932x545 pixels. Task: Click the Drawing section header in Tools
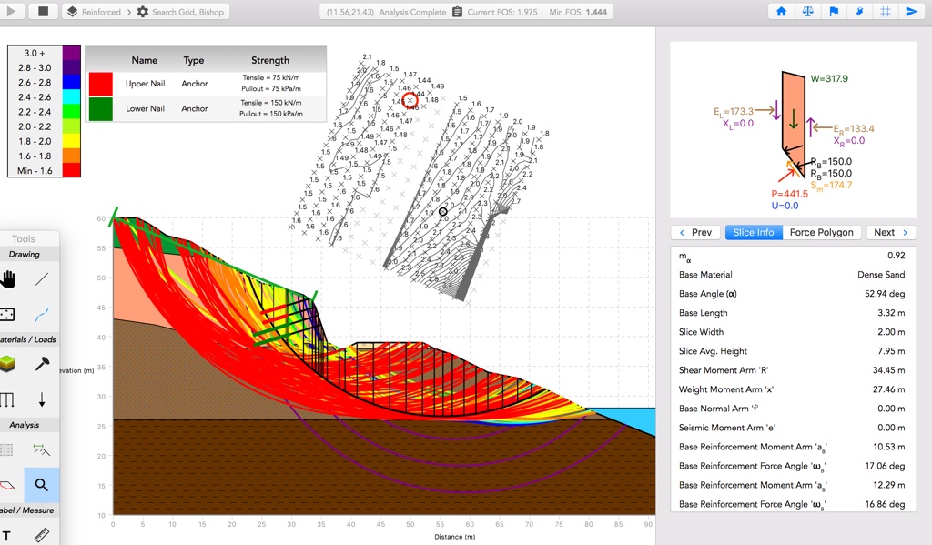click(25, 255)
